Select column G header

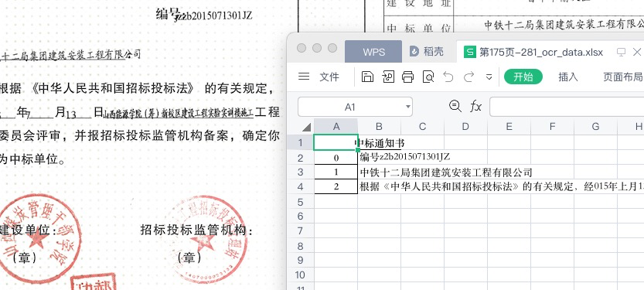(x=595, y=127)
